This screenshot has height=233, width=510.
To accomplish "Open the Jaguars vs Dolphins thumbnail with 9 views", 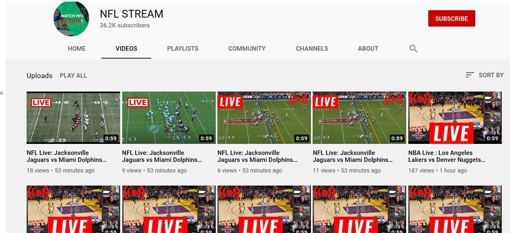I will tap(169, 118).
